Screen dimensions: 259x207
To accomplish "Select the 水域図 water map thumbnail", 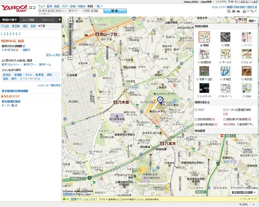I will (x=225, y=71).
